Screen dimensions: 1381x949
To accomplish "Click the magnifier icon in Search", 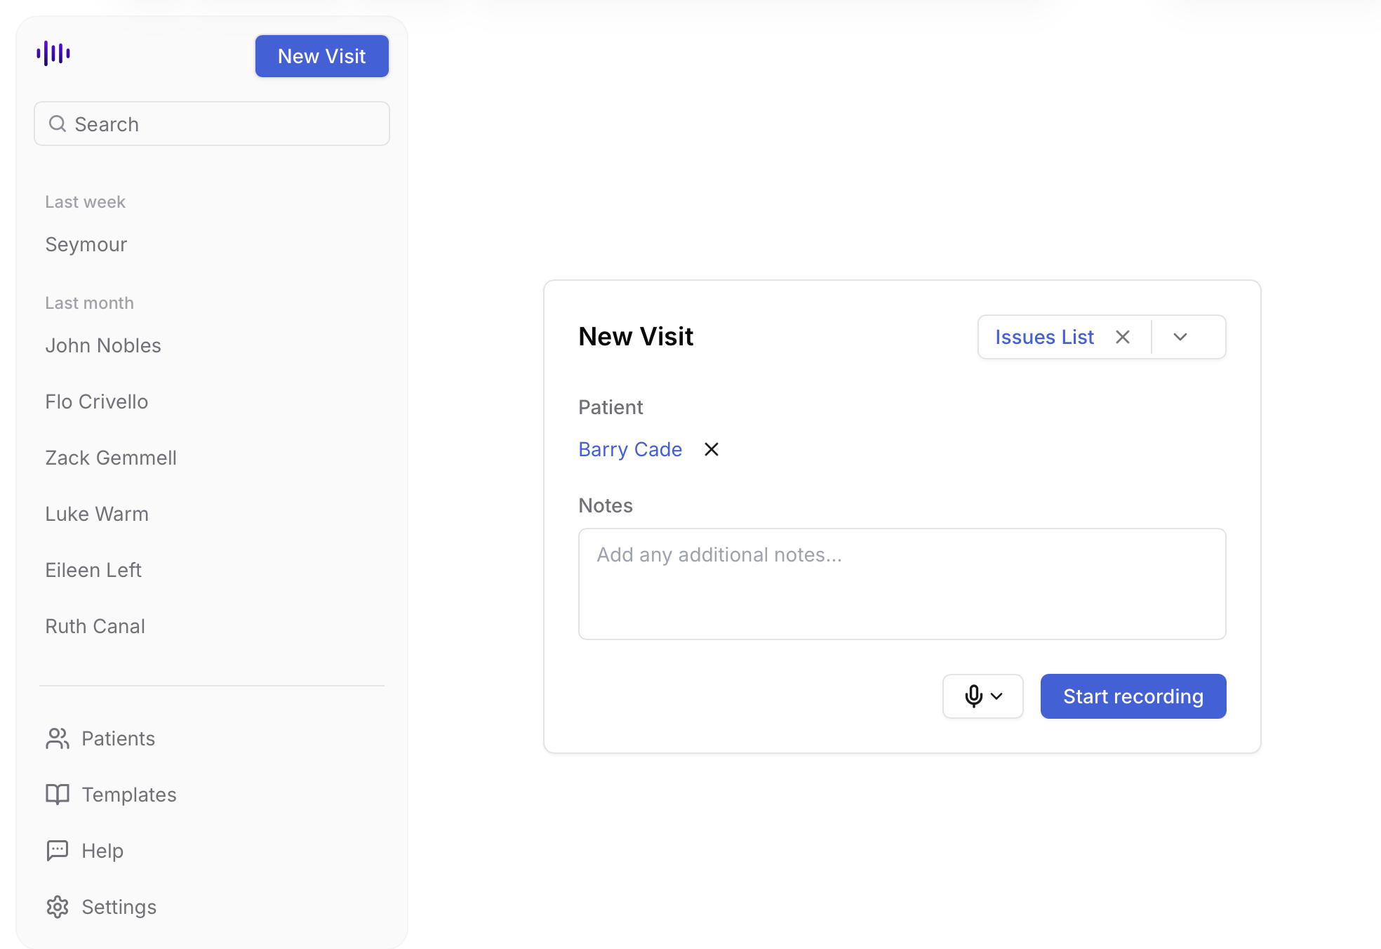I will [58, 124].
